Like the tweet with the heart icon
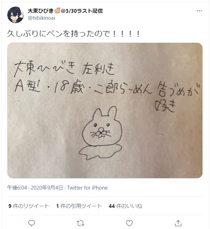Viewport: 210px width, 229px height. point(129,223)
